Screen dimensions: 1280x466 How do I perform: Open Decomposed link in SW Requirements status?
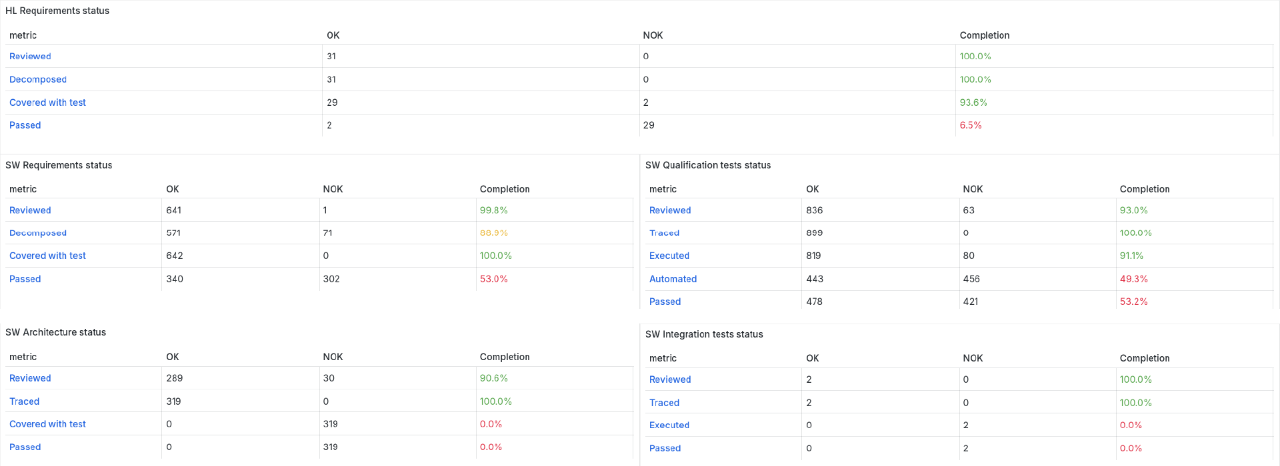coord(38,233)
